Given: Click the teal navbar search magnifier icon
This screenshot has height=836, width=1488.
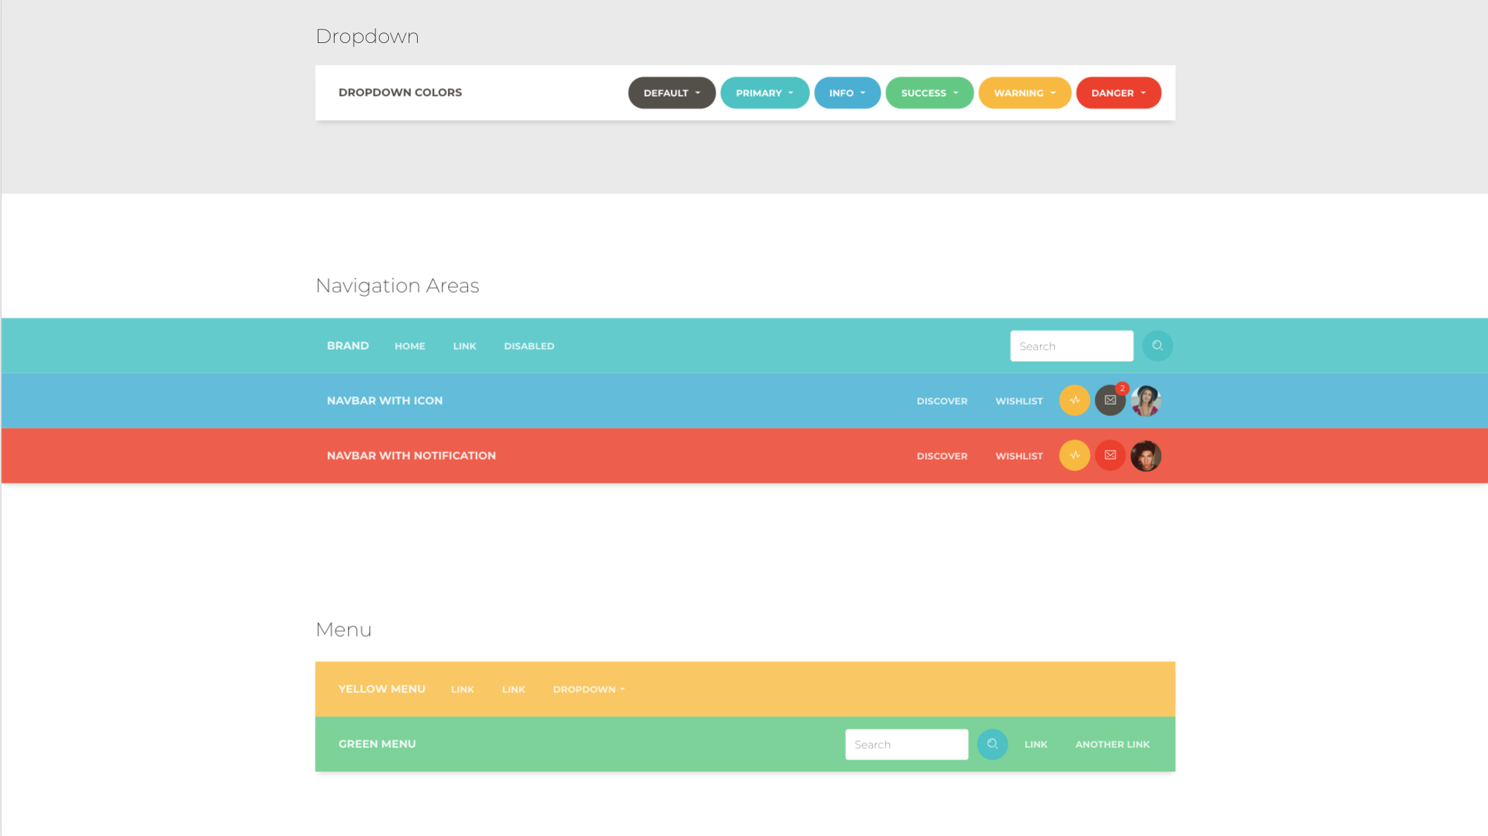Looking at the screenshot, I should [x=1157, y=346].
